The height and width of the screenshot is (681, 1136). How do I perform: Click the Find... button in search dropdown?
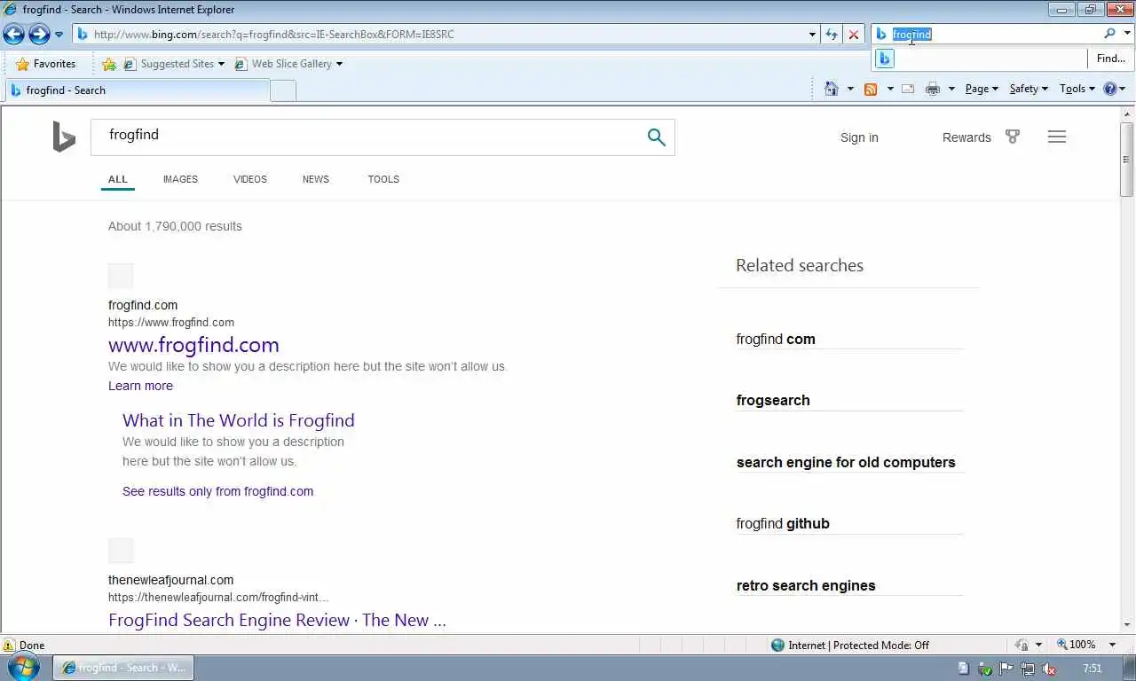pyautogui.click(x=1110, y=59)
